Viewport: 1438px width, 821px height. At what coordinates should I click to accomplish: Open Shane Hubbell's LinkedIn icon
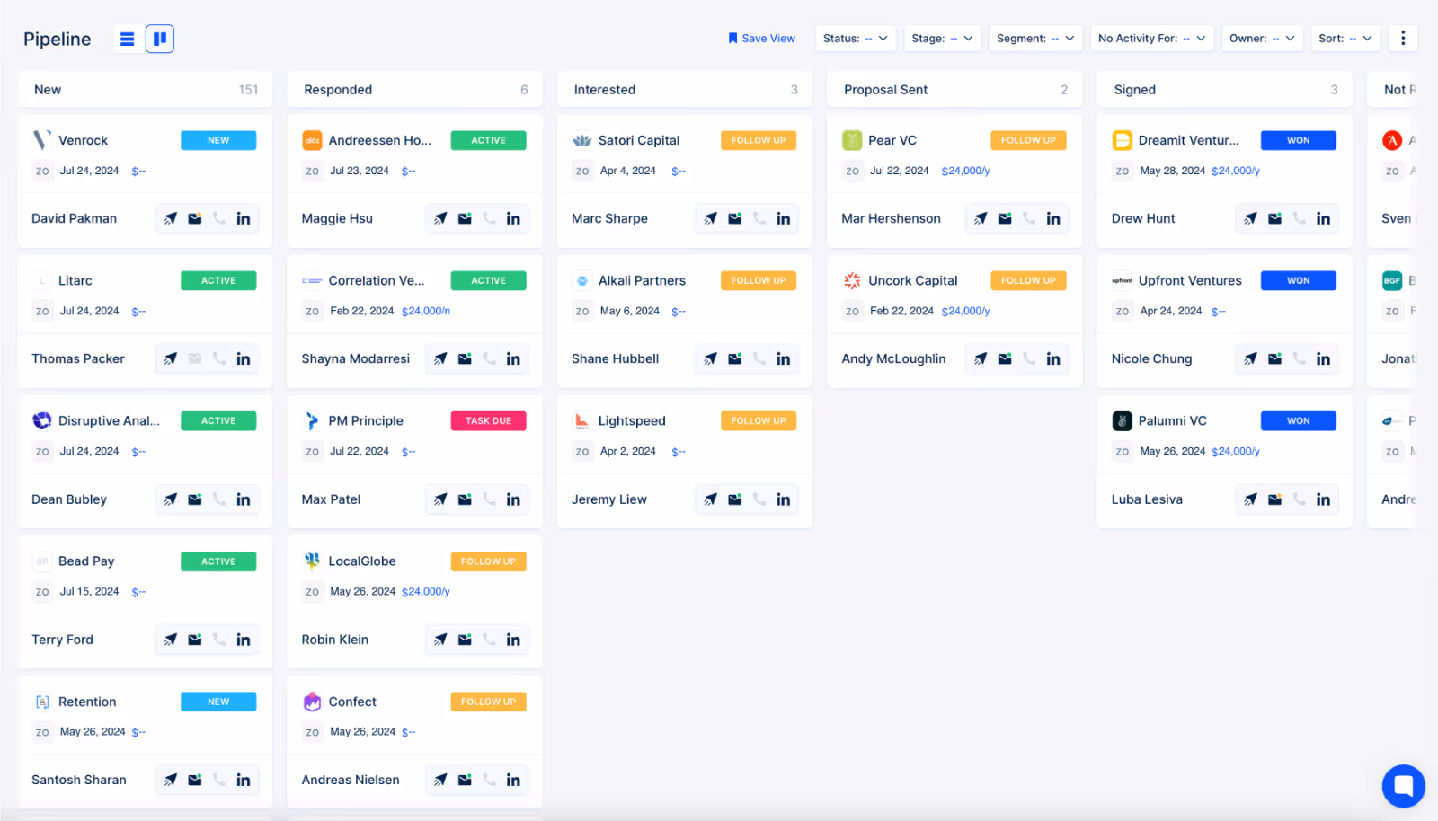point(784,358)
